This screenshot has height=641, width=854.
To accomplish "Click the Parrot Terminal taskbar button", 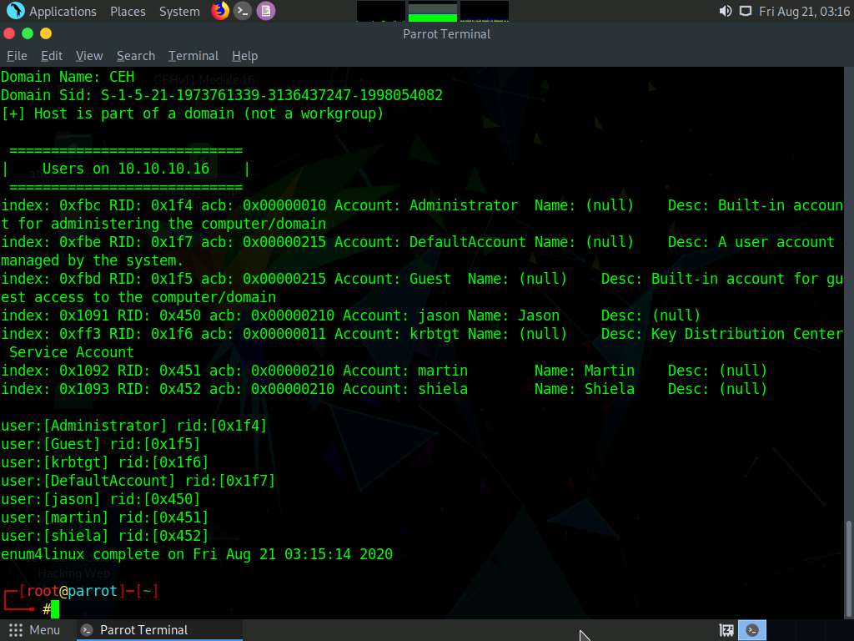I will [159, 630].
